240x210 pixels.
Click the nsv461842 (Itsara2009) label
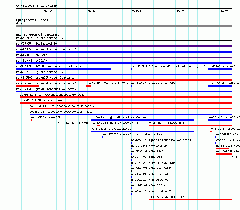(x=166, y=123)
